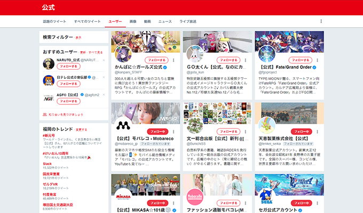Image resolution: width=363 pixels, height=213 pixels.
Task: Open more options for GO太くん card
Action: point(246,60)
